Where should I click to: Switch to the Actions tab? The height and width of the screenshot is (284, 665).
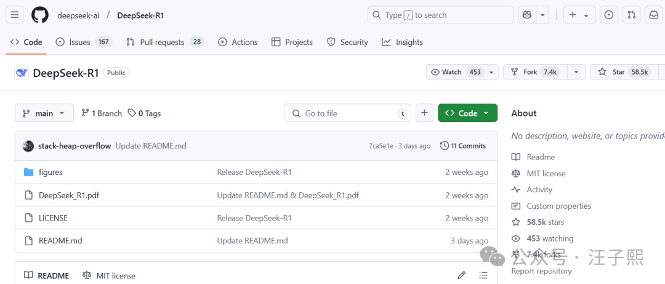tap(238, 42)
